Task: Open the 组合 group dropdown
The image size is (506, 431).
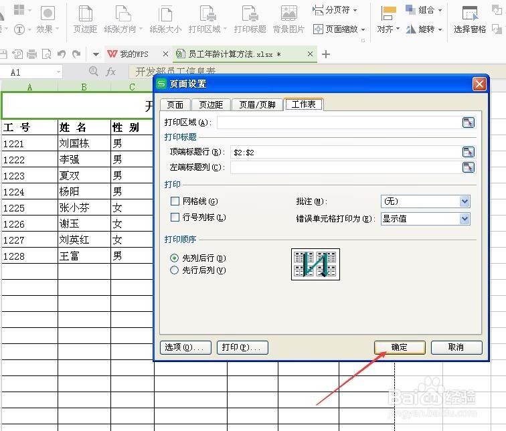Action: tap(424, 10)
